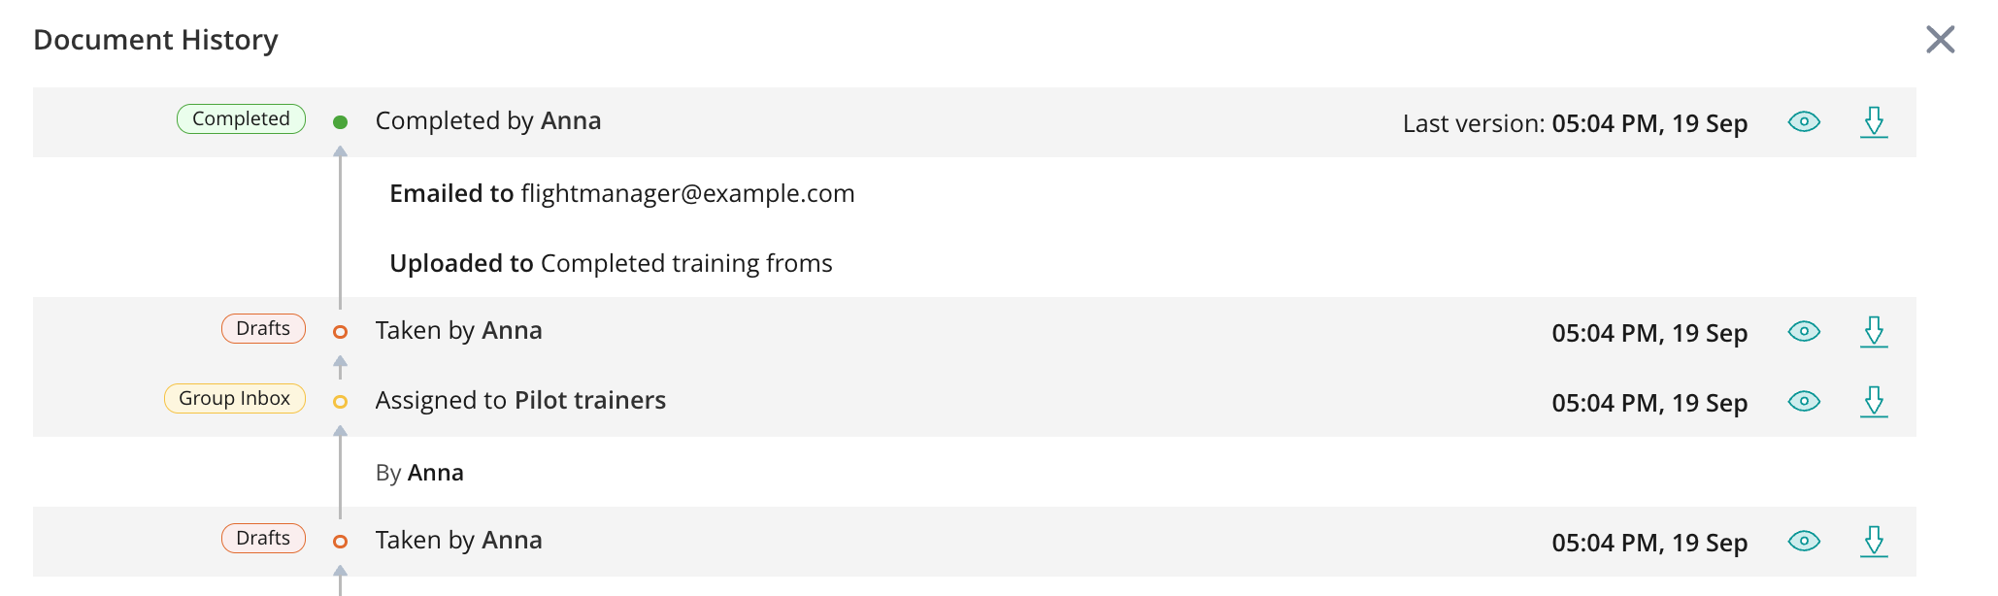Click the green Completed status badge
The image size is (1998, 596).
241,119
